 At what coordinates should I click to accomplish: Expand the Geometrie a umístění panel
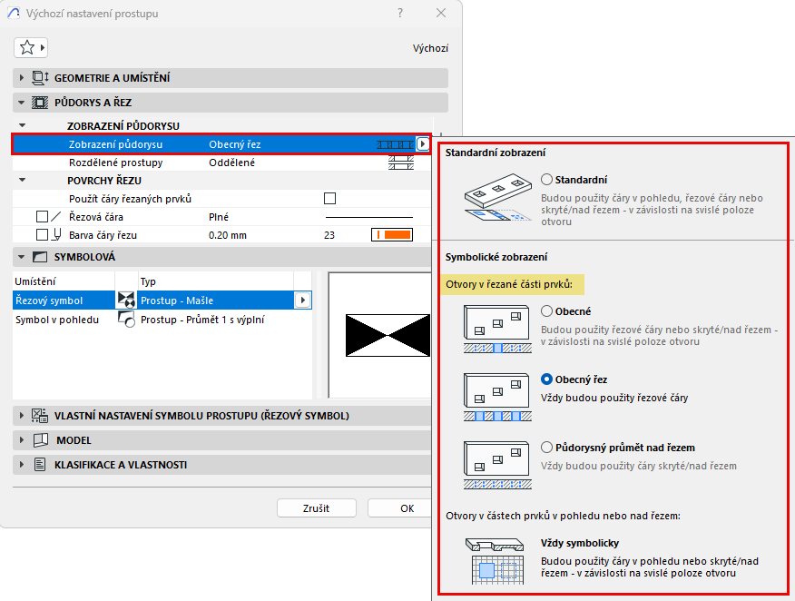21,77
